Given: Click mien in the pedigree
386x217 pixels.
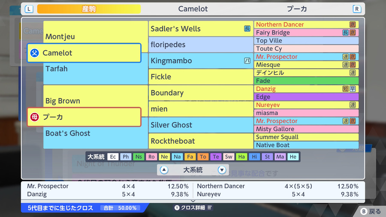Looking at the screenshot, I should click(x=201, y=109).
